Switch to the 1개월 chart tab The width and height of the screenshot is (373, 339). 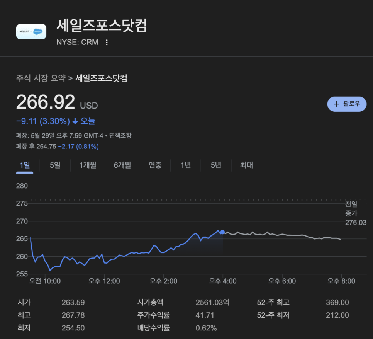pos(88,165)
